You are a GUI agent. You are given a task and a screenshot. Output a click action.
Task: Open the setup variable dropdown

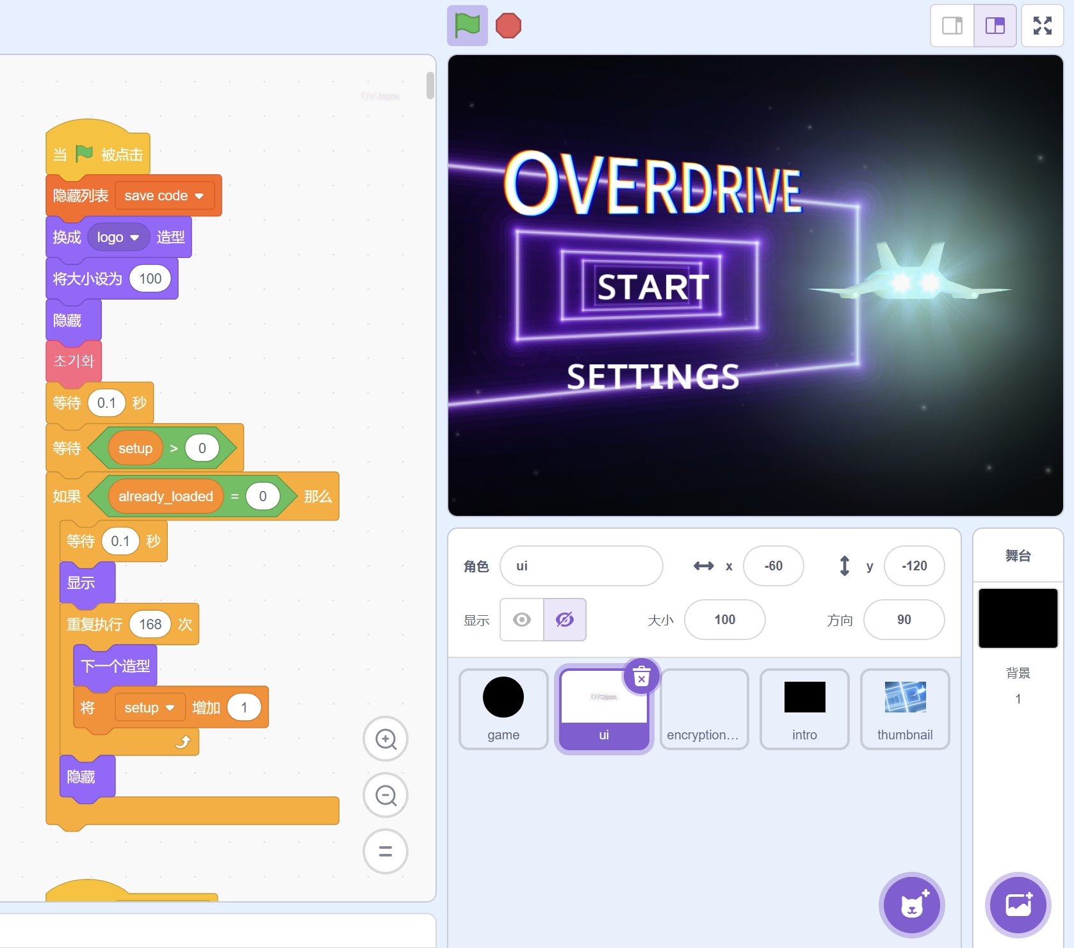click(x=170, y=707)
